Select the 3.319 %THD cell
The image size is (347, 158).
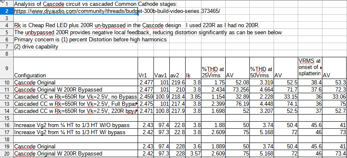pyautogui.click(x=262, y=82)
